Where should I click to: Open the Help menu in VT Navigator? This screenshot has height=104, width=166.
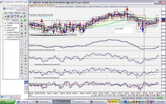24,13
